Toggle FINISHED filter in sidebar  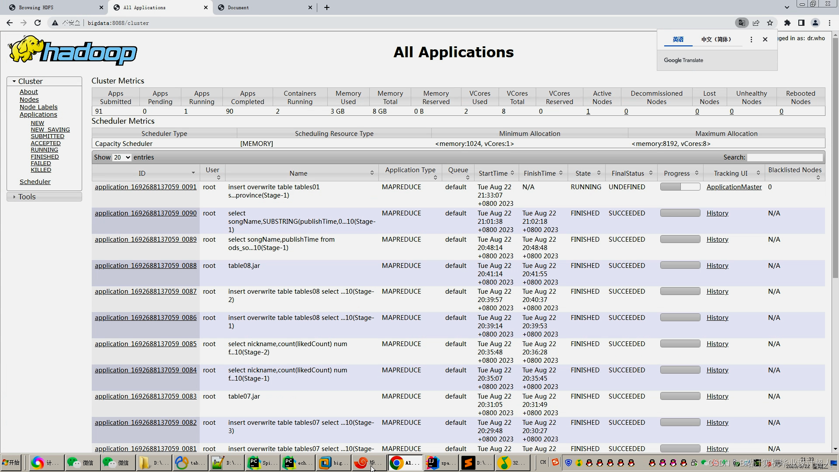click(x=45, y=156)
